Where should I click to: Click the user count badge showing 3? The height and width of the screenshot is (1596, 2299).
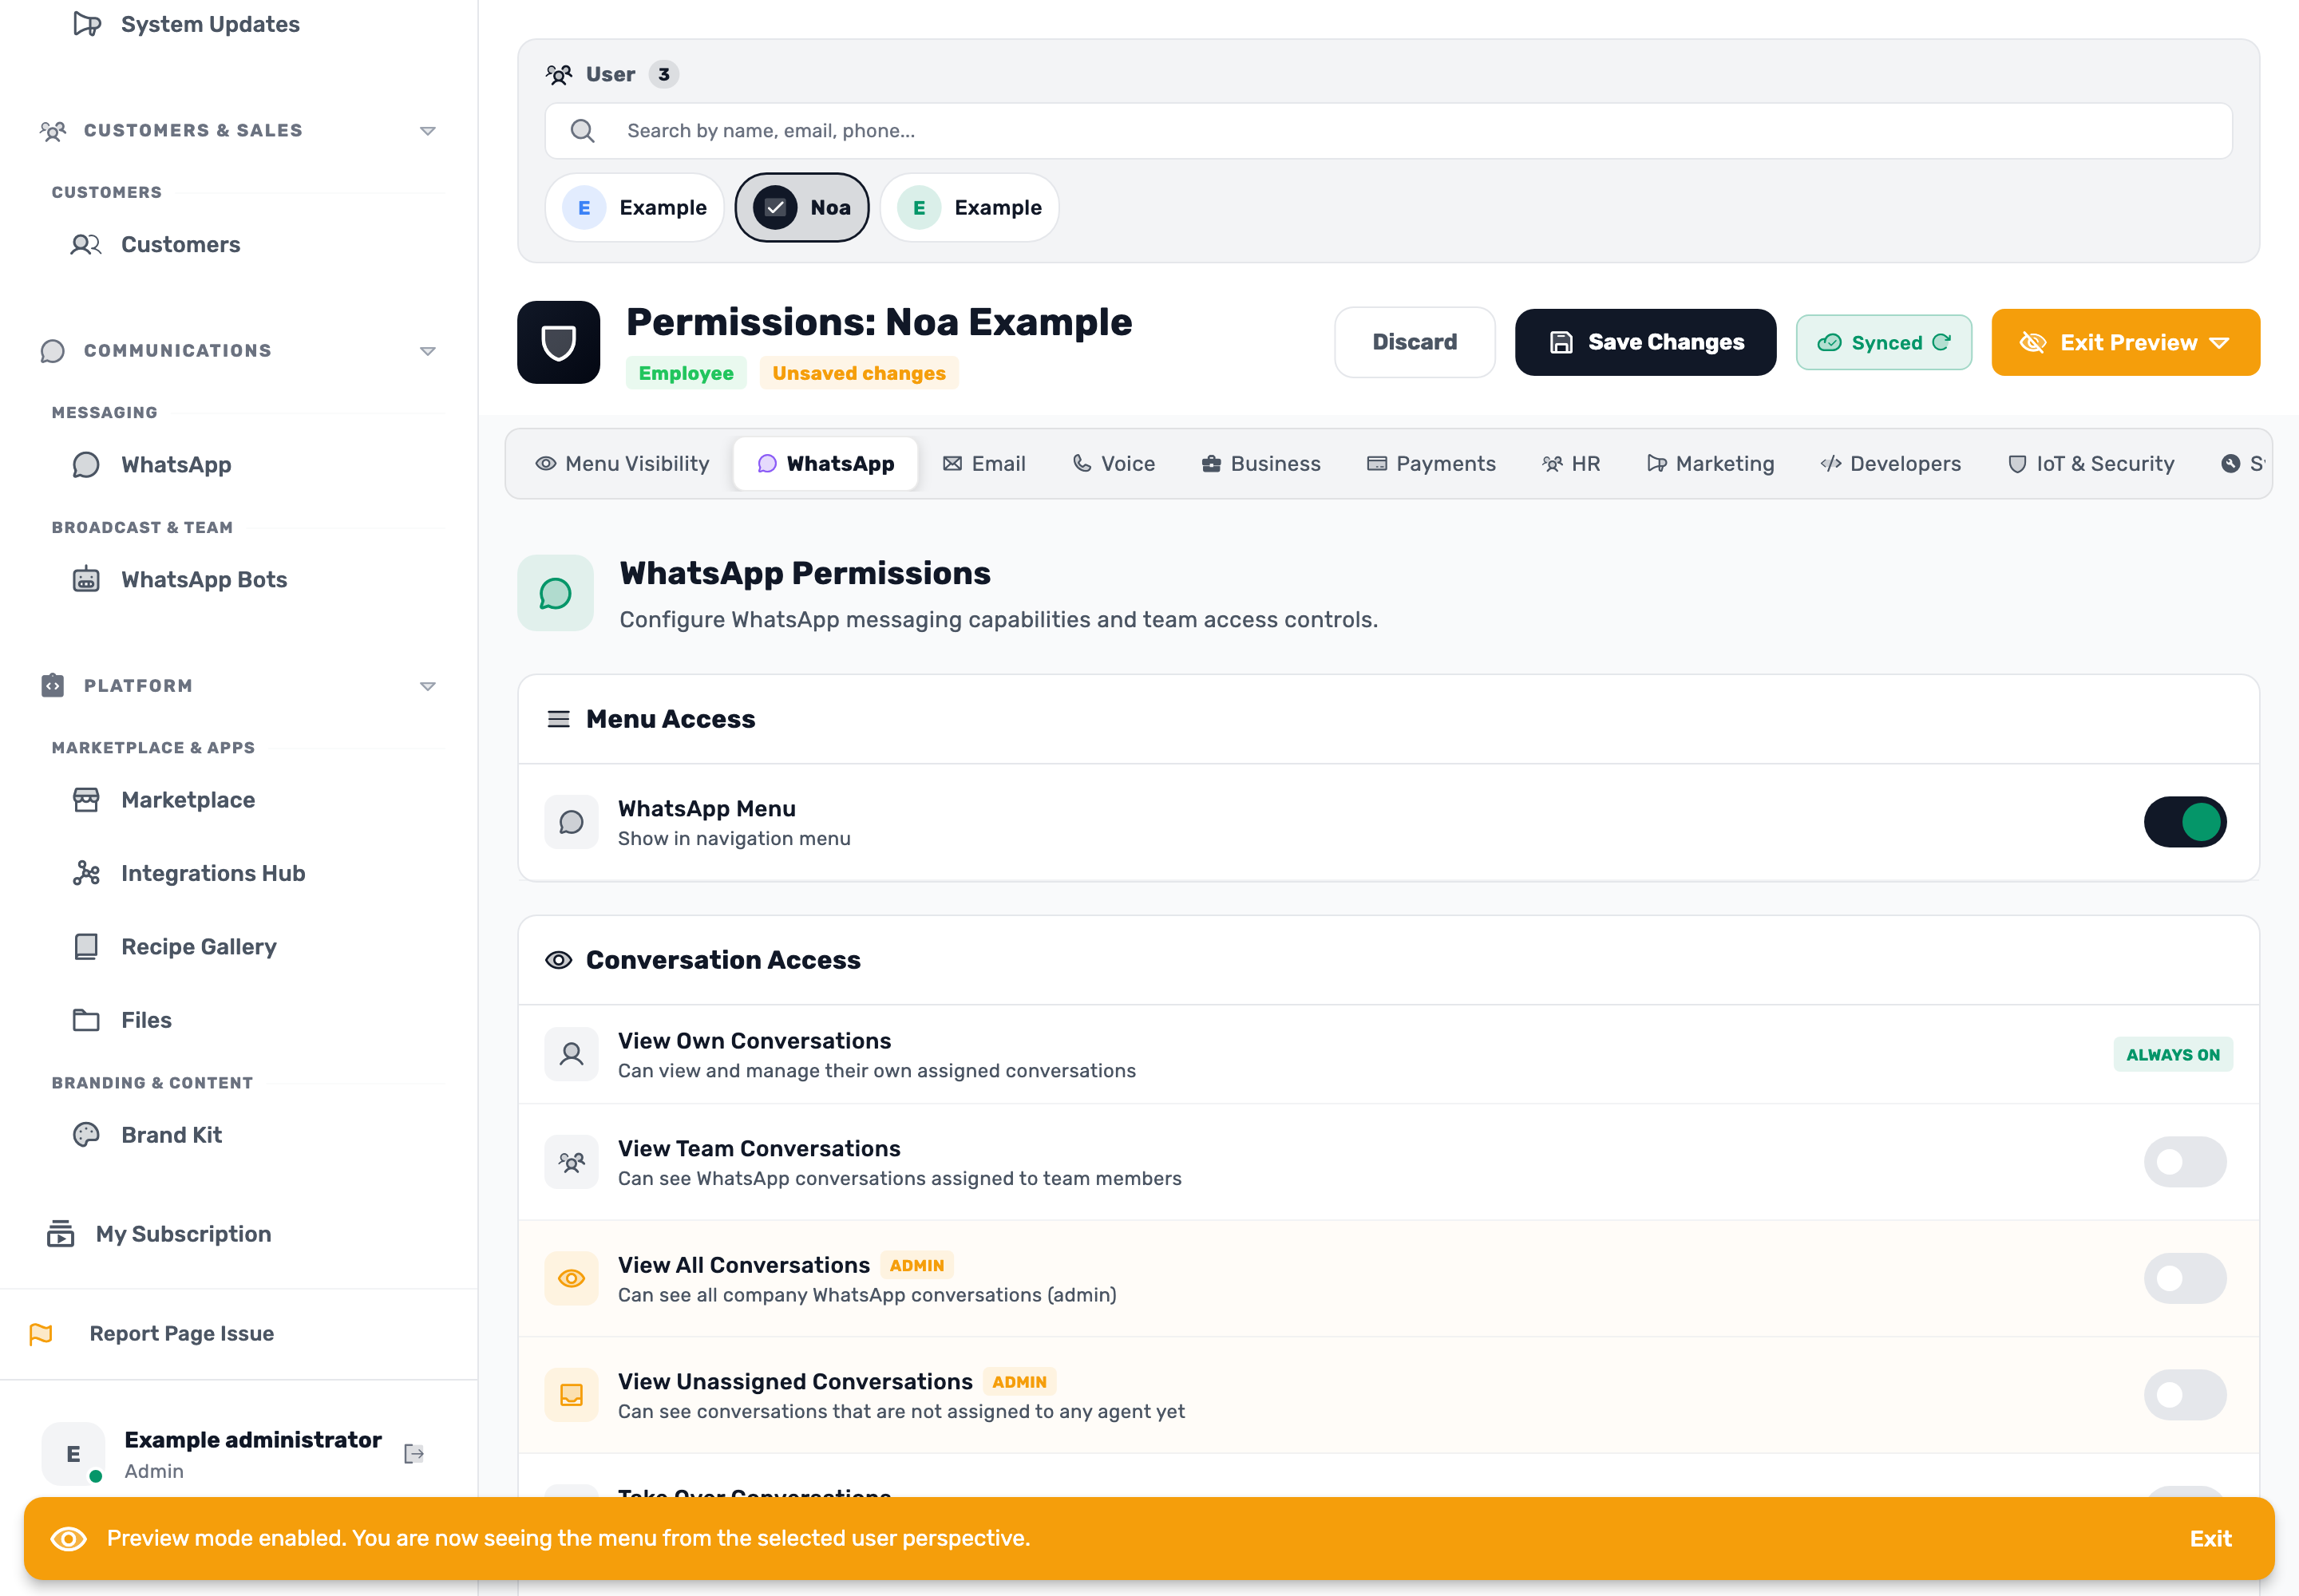[663, 75]
